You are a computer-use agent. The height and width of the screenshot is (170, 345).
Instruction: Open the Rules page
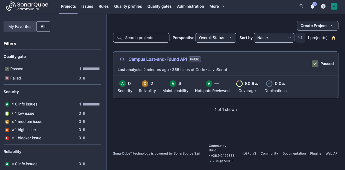tap(104, 6)
